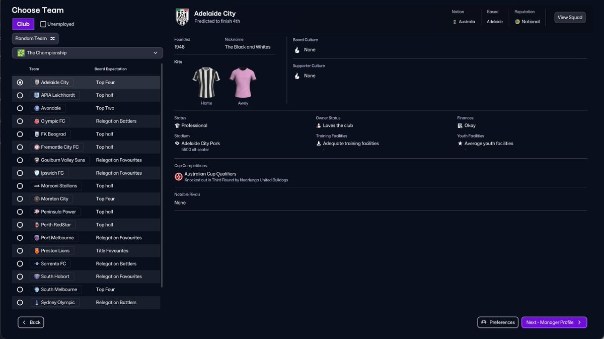The width and height of the screenshot is (604, 339).
Task: Click the stadium icon beside Adelaide City Park
Action: tap(177, 144)
